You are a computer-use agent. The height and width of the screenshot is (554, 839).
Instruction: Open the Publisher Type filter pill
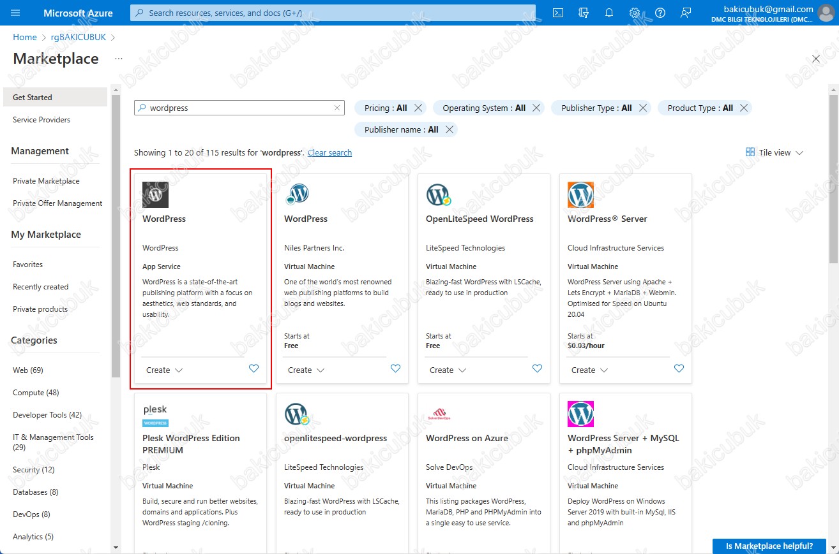(596, 108)
